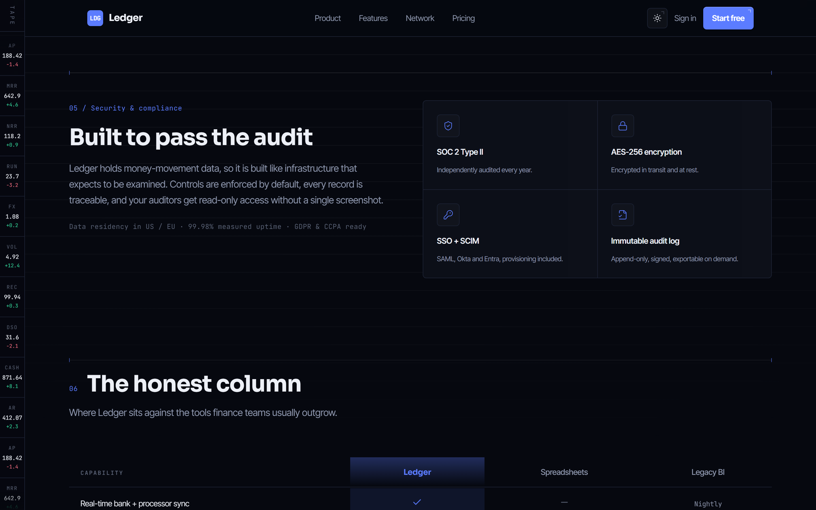This screenshot has height=510, width=816.
Task: Click the Ledger brand name
Action: pyautogui.click(x=126, y=18)
